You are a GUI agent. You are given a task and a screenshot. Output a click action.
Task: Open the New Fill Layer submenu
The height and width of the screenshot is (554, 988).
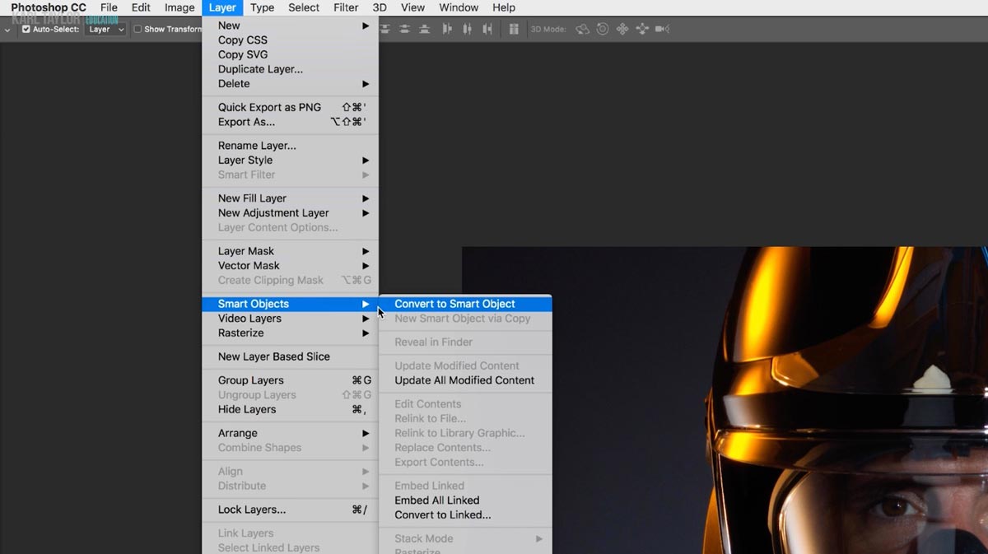(x=251, y=198)
